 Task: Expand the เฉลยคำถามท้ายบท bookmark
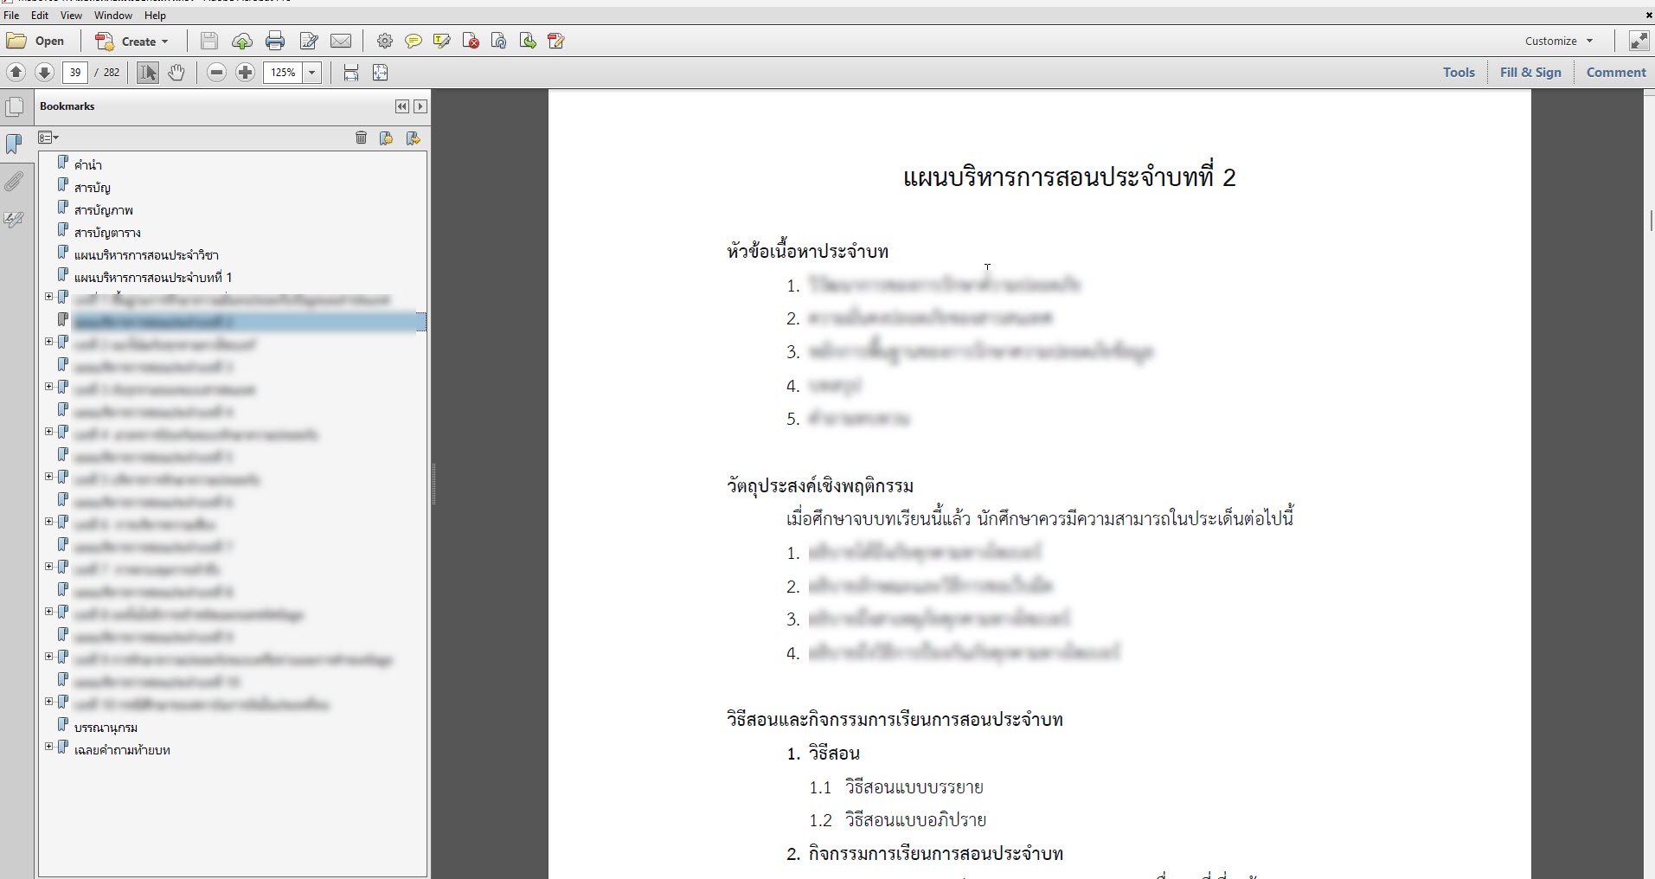(x=49, y=746)
